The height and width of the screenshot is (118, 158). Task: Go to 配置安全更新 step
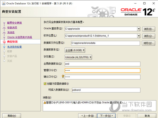(x=14, y=23)
